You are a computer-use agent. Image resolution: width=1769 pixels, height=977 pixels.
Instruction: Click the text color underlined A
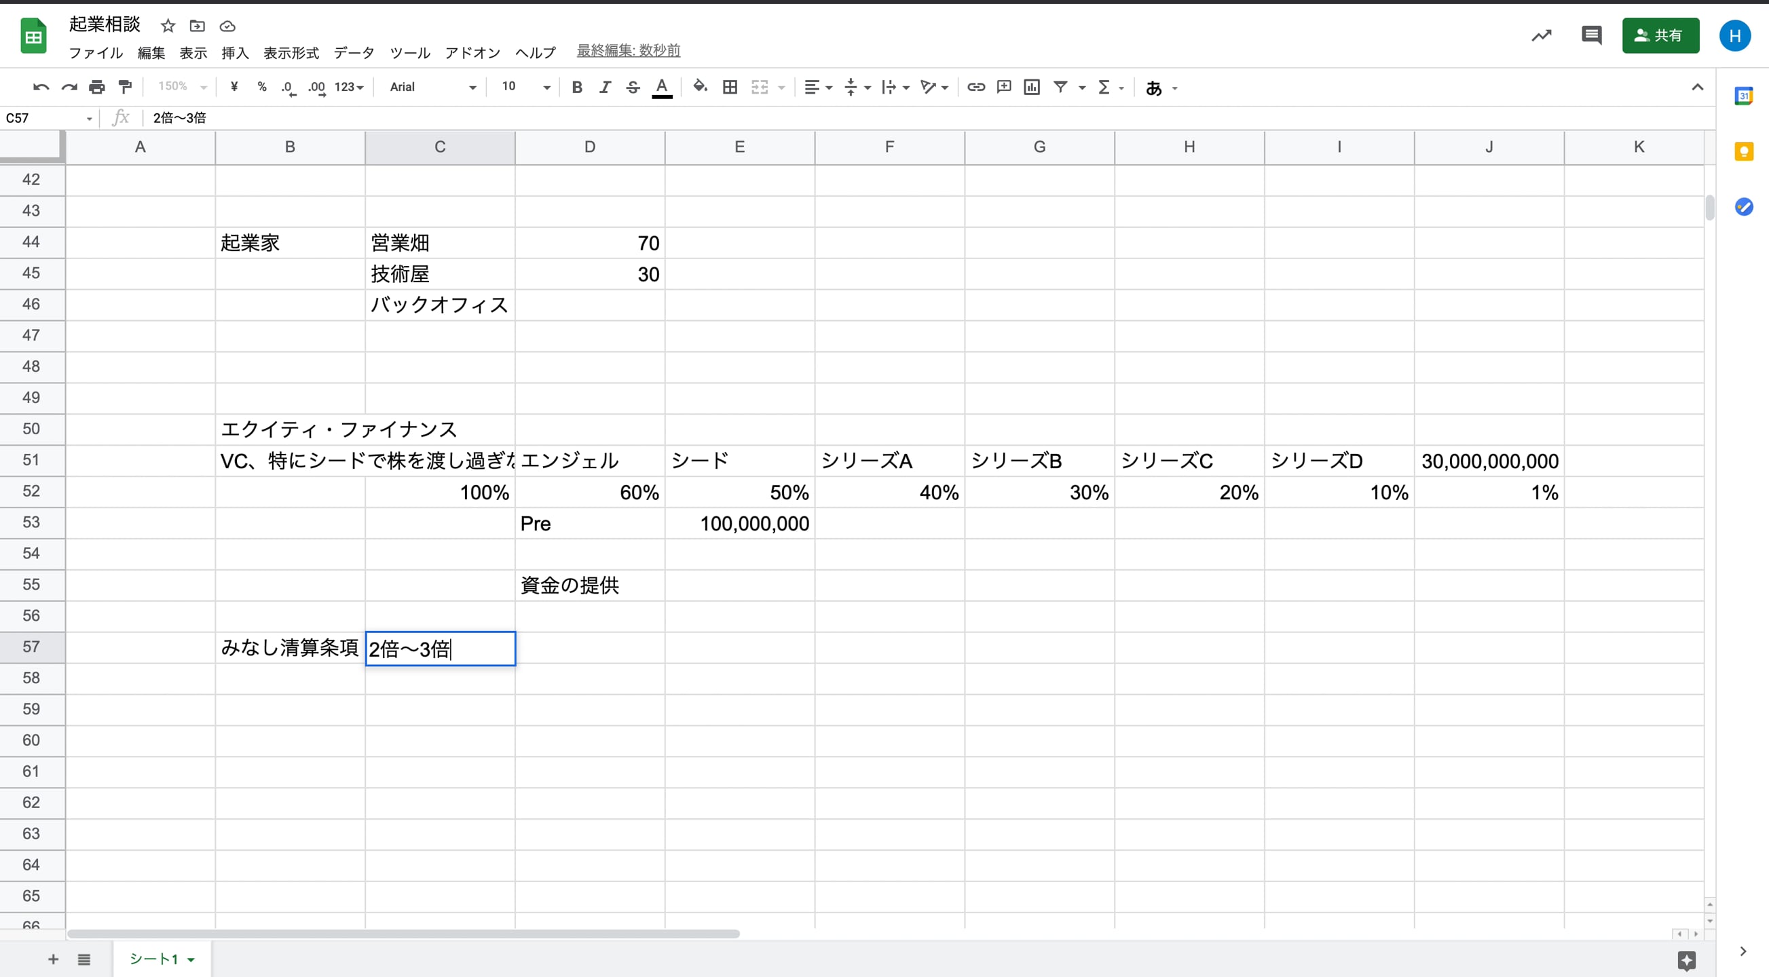point(661,88)
